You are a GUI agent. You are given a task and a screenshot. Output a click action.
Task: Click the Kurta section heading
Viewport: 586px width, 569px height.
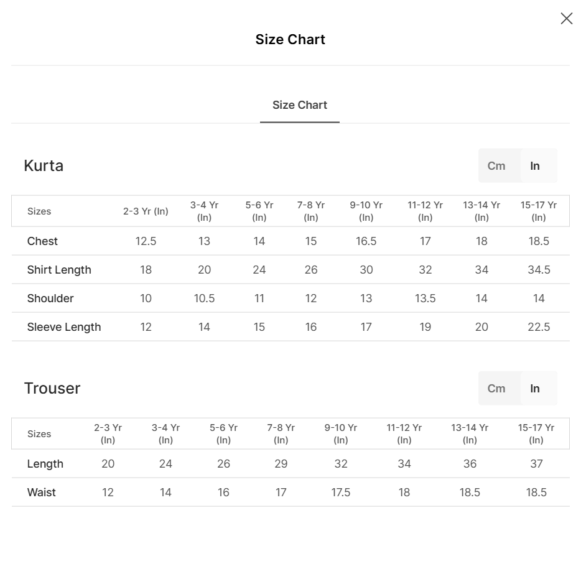[44, 166]
